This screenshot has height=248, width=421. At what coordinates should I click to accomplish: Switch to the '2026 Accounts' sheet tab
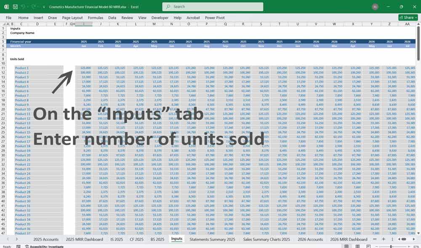(310, 240)
